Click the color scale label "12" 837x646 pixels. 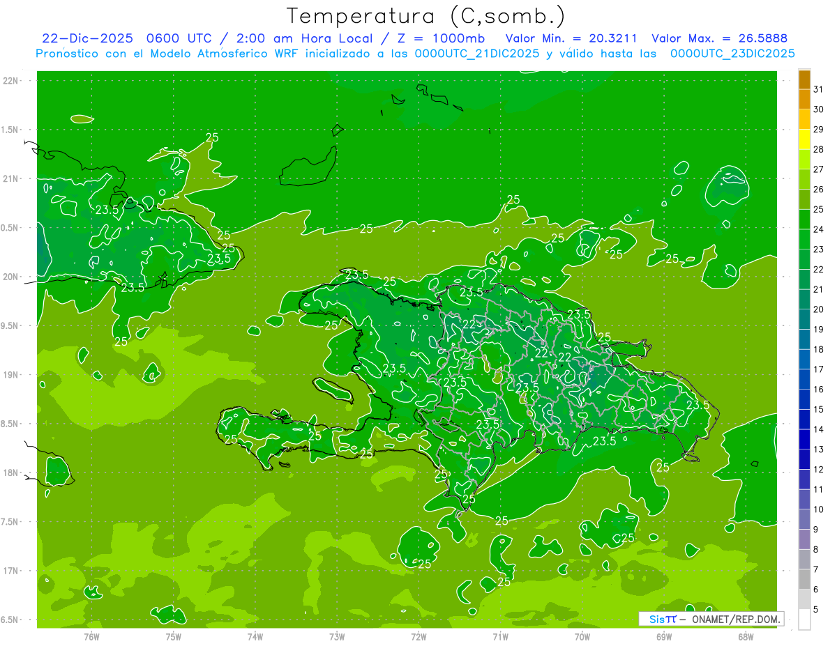pyautogui.click(x=819, y=469)
